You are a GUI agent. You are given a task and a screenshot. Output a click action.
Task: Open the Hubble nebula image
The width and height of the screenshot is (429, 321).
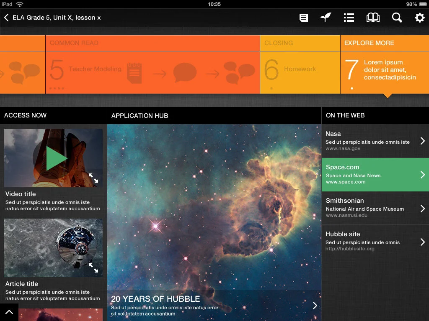[x=214, y=207]
